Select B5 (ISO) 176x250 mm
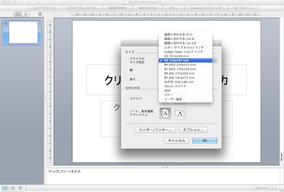Screen dimensions: 284x192 point(185,69)
